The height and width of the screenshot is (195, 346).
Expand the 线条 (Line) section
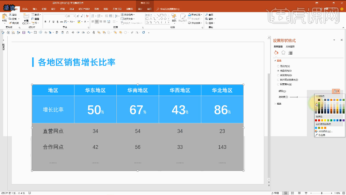click(x=275, y=104)
